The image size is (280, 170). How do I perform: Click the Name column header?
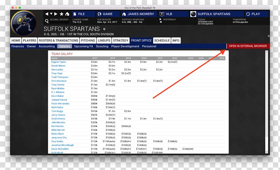(x=55, y=58)
